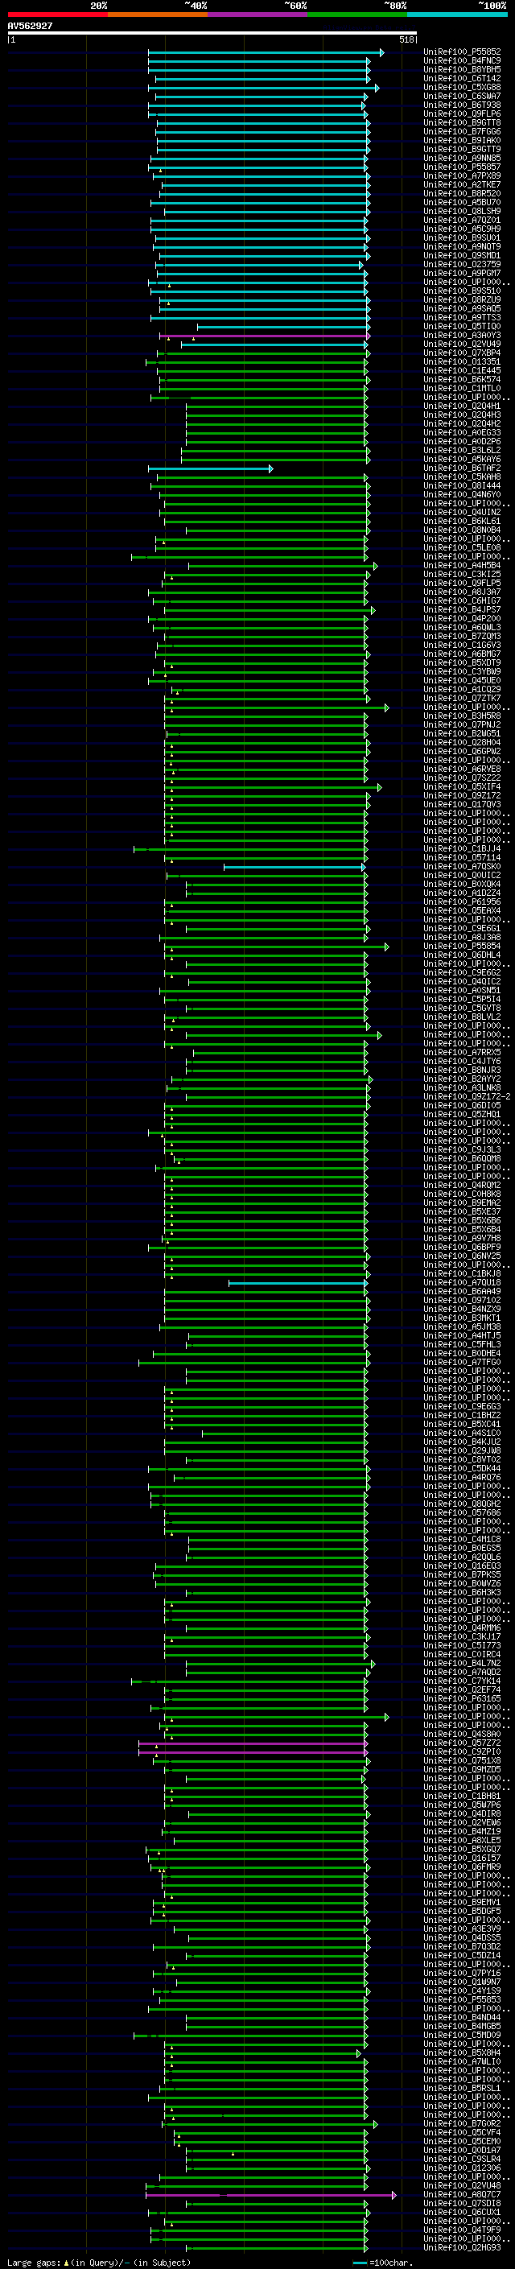Select the UniRef100_C6SWA7 label
The width and height of the screenshot is (515, 2269).
pos(462,96)
